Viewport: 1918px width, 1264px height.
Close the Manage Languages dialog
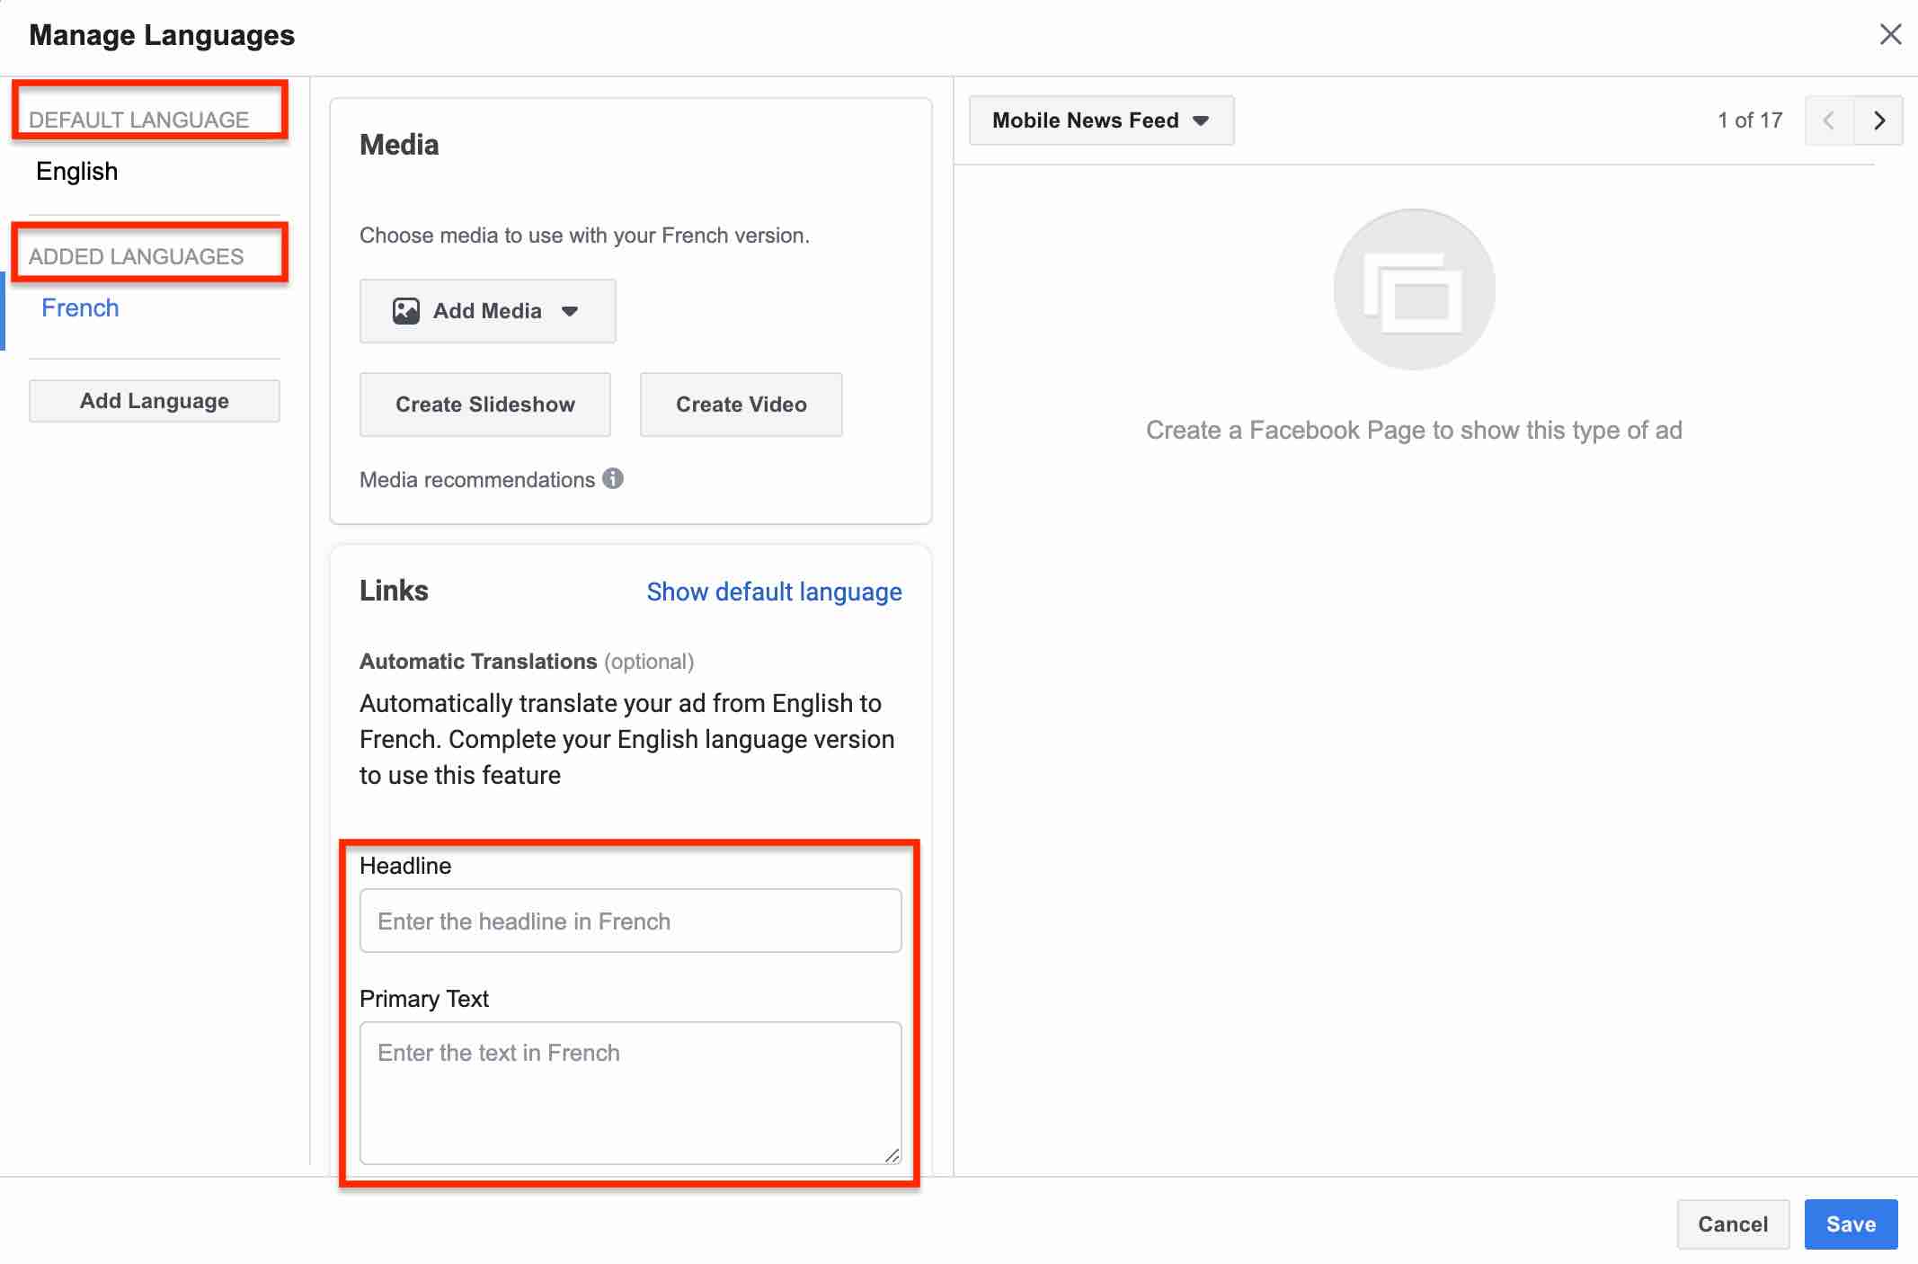pos(1891,34)
